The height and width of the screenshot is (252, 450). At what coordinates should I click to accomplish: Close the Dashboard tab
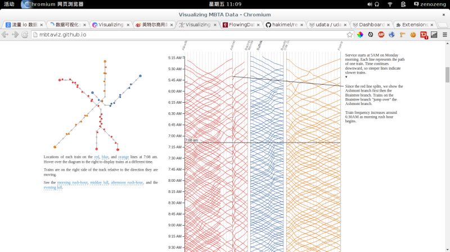tap(388, 25)
